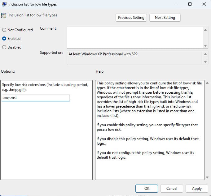Cancel the policy dialog
Image resolution: width=211 pixels, height=196 pixels.
coord(172,189)
